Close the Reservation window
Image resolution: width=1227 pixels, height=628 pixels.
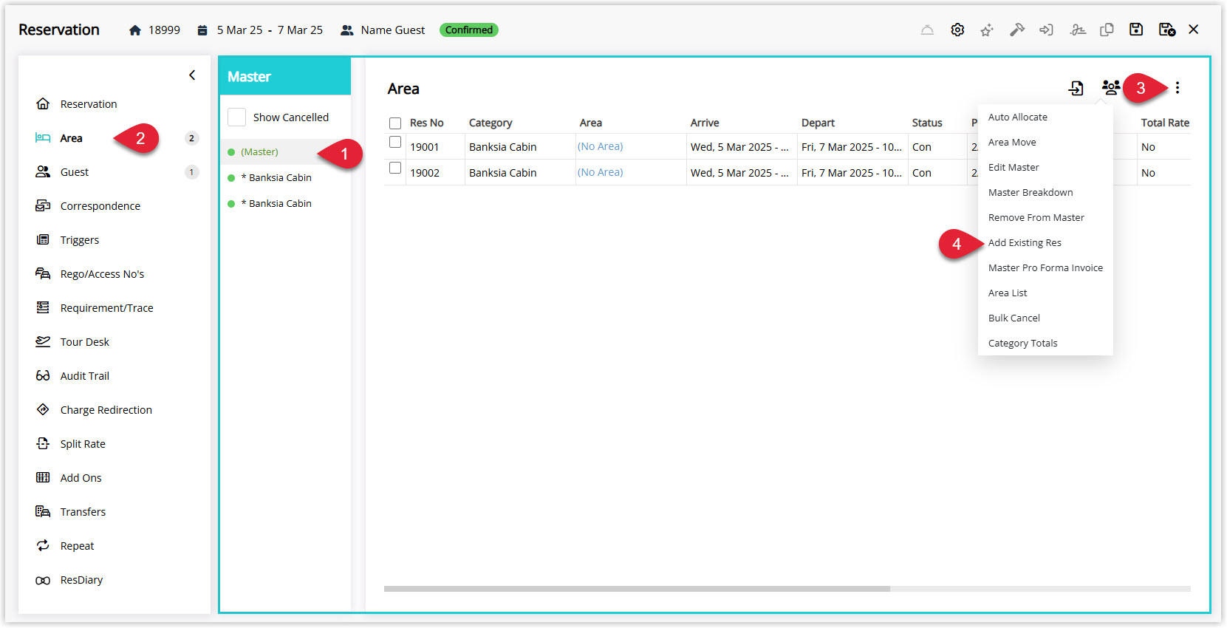pos(1194,30)
